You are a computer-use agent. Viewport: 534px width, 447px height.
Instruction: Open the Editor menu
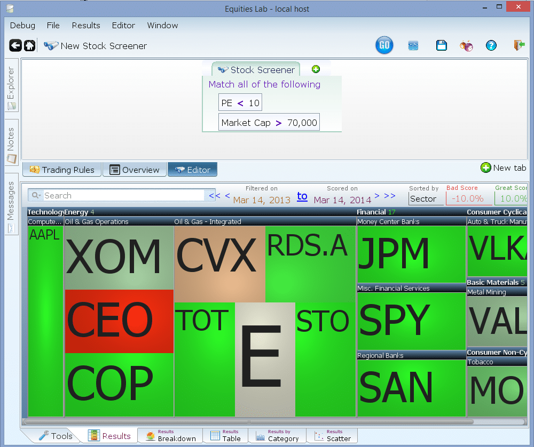coord(124,26)
